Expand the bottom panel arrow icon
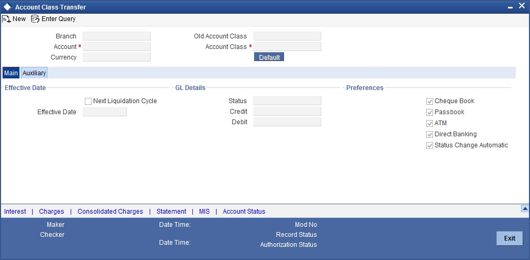Viewport: 530px width, 260px height. [x=525, y=208]
